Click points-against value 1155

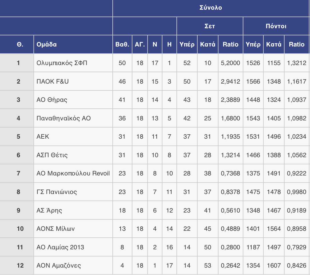(274, 63)
